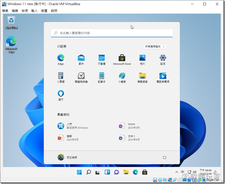The image size is (225, 184).
Task: Open the Calendar (行事曆) app
Action: tap(102, 58)
